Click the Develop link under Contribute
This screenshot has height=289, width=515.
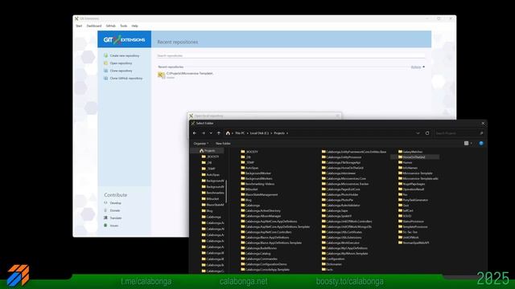115,203
